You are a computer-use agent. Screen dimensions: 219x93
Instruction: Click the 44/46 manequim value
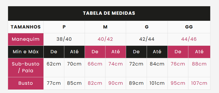[x=189, y=39]
